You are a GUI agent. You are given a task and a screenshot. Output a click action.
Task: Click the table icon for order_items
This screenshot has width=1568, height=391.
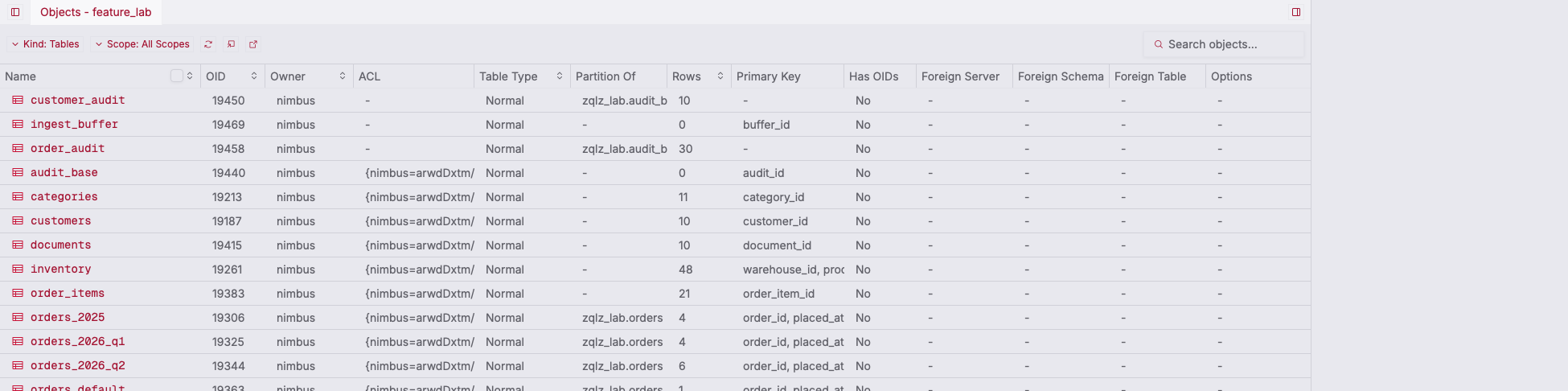(x=18, y=294)
